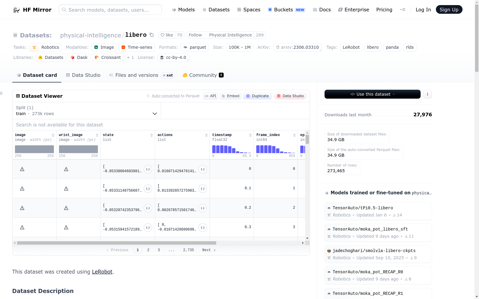The image size is (479, 299).
Task: Follow the LeRobot link in description
Action: pyautogui.click(x=102, y=272)
